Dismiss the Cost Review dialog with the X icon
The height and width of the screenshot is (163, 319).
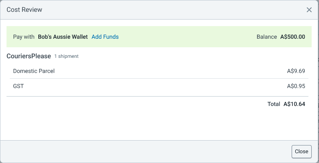tap(309, 10)
